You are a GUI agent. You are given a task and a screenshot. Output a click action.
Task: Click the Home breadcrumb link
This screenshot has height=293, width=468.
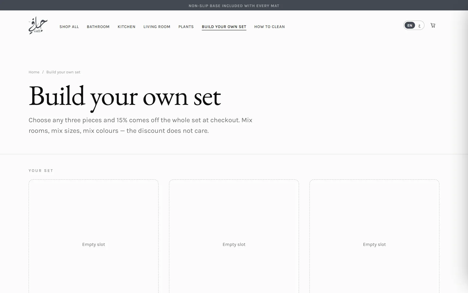coord(34,72)
